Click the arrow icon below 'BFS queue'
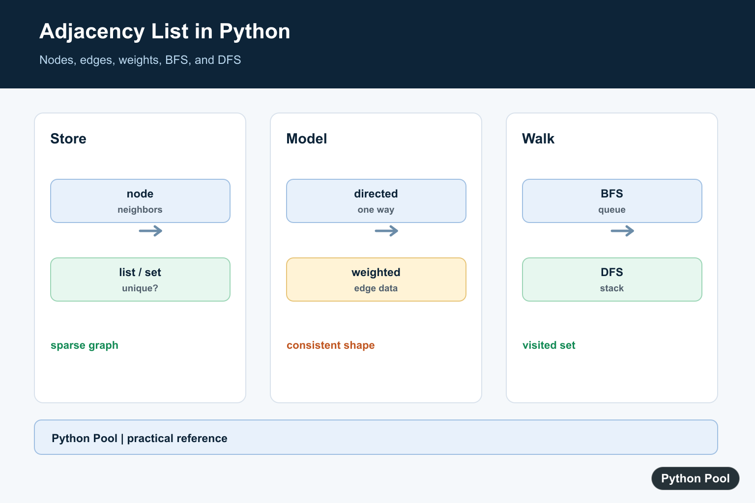The width and height of the screenshot is (755, 503). click(622, 231)
